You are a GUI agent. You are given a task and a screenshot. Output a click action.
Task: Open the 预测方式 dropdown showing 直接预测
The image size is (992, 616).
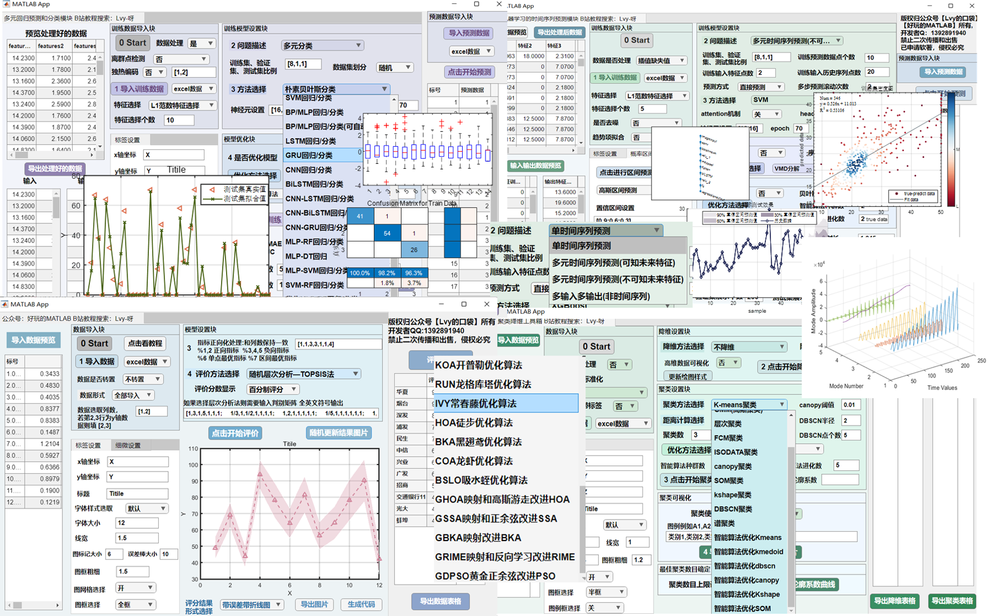pos(760,87)
